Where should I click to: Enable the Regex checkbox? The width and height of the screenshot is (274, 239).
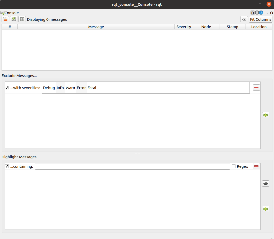coord(234,166)
